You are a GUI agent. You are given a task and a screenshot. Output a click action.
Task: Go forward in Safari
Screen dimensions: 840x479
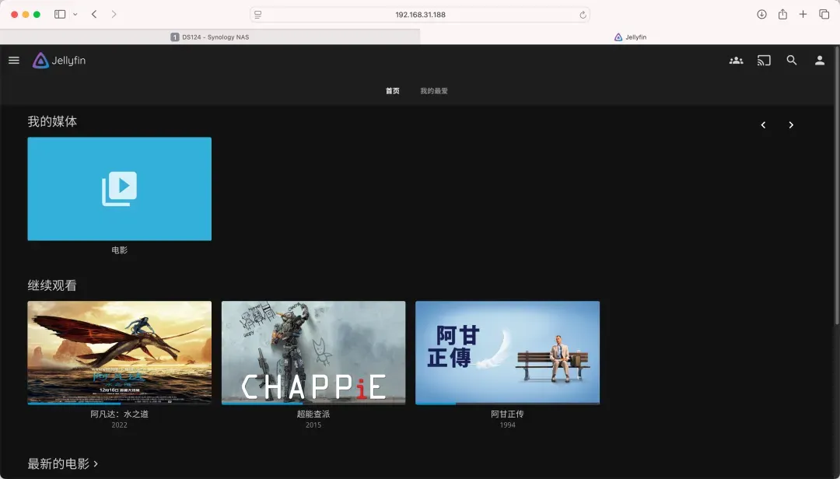(114, 15)
